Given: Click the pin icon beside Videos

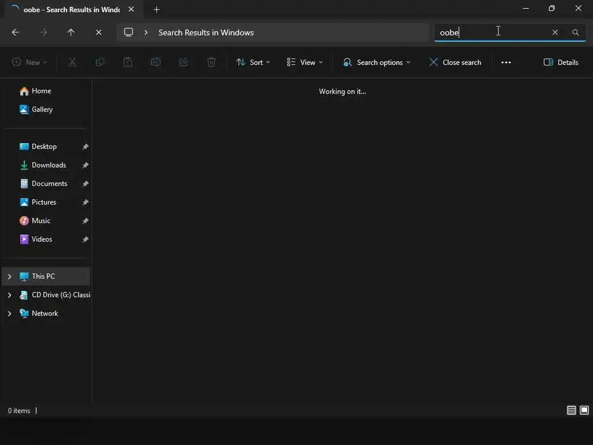Looking at the screenshot, I should (x=86, y=239).
